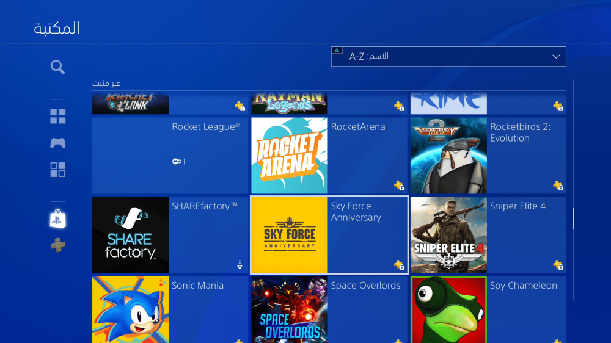Open Rocket Arena cover thumbnail
611x343 pixels.
pos(290,156)
